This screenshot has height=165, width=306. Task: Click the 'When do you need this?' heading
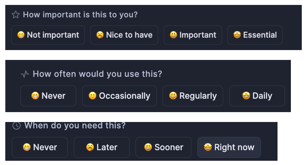click(75, 126)
